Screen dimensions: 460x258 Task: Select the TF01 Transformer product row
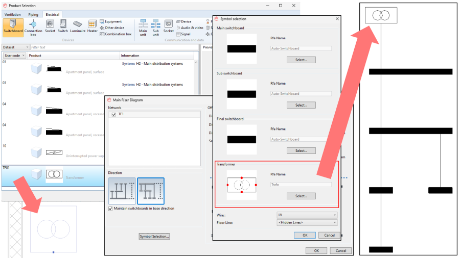click(53, 175)
